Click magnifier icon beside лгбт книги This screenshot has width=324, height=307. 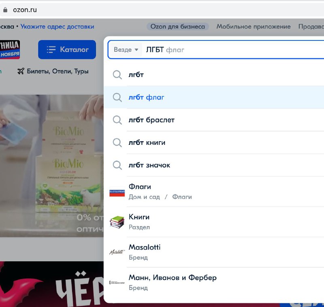[117, 142]
